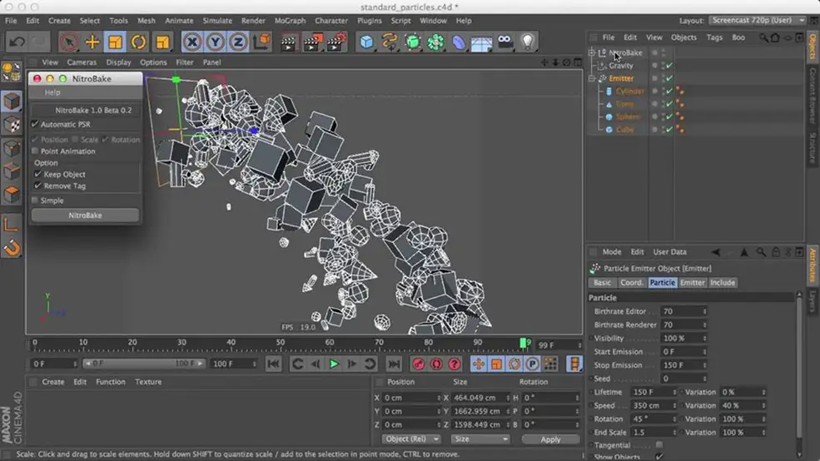Open Help in NitroBake window
Screen dimensions: 820x461
52,92
